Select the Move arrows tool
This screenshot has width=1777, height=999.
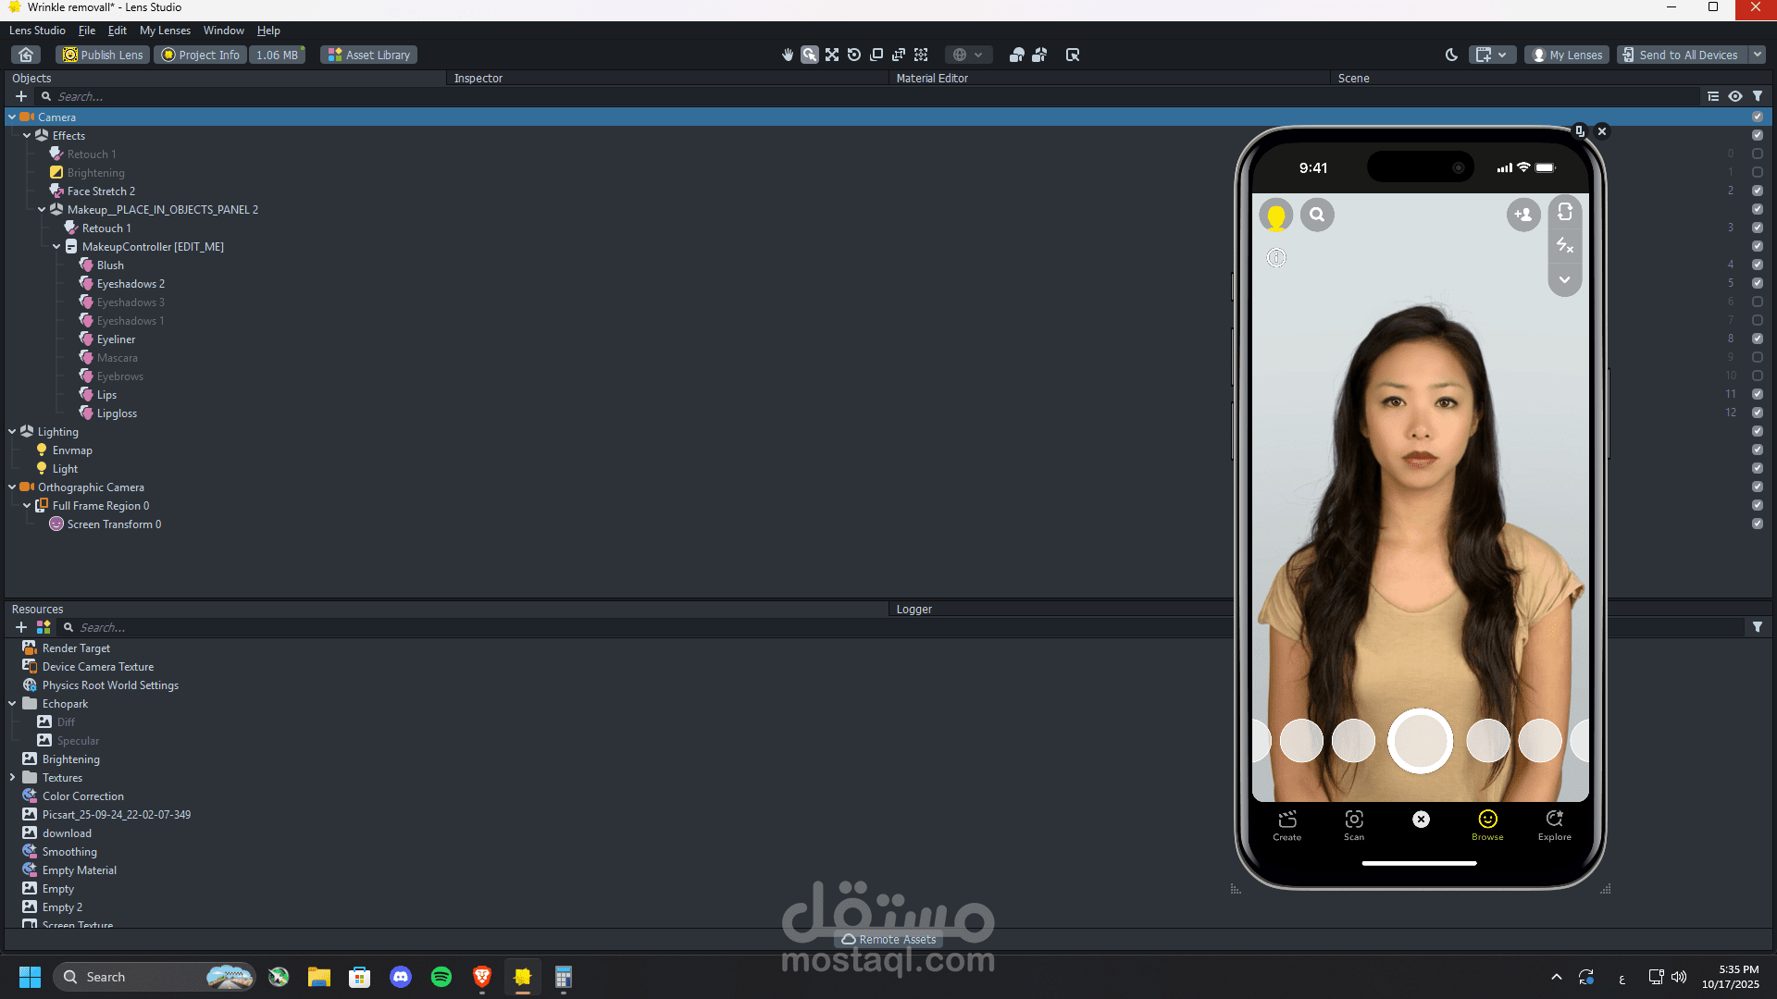[832, 55]
